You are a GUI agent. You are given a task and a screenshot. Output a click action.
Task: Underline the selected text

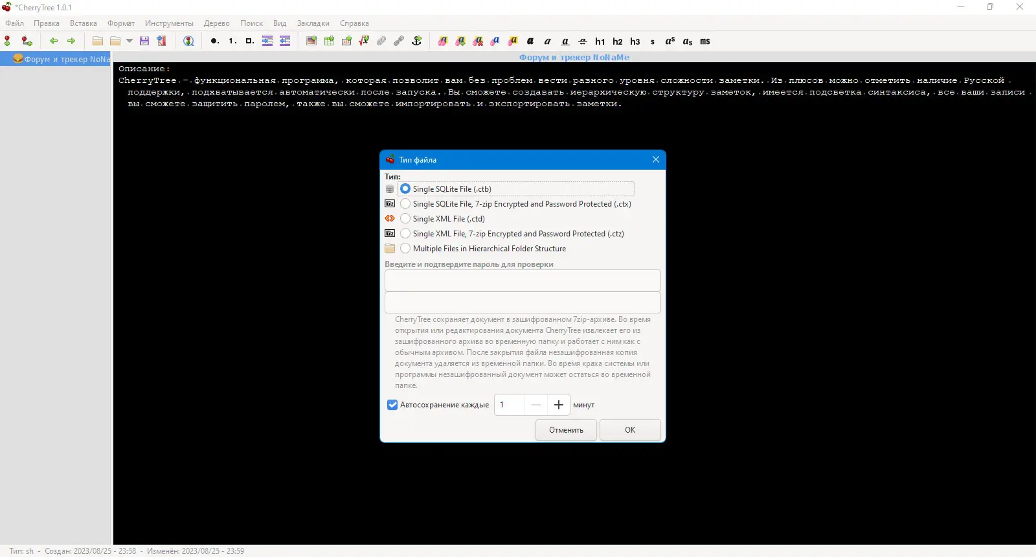565,41
